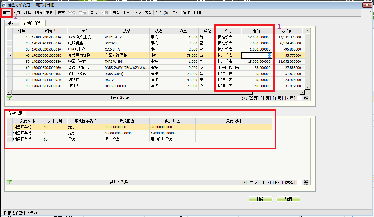Click the filter icon in change record grid
The height and width of the screenshot is (217, 374).
click(9, 182)
